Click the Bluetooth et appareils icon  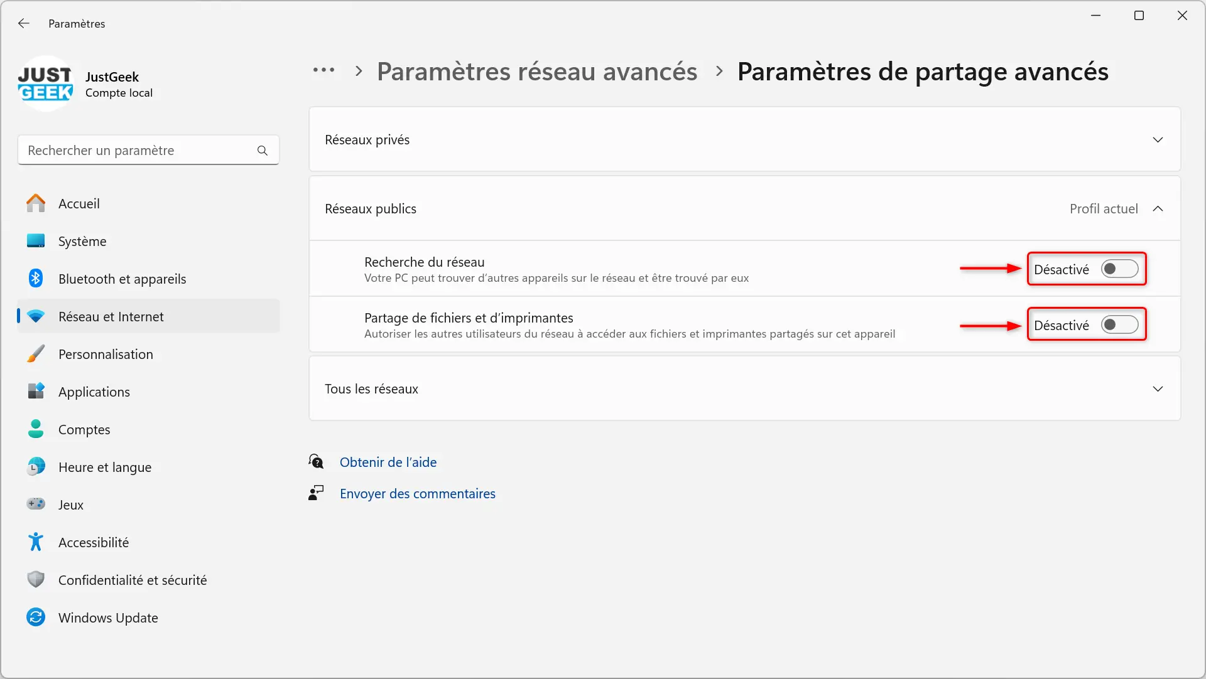click(36, 279)
